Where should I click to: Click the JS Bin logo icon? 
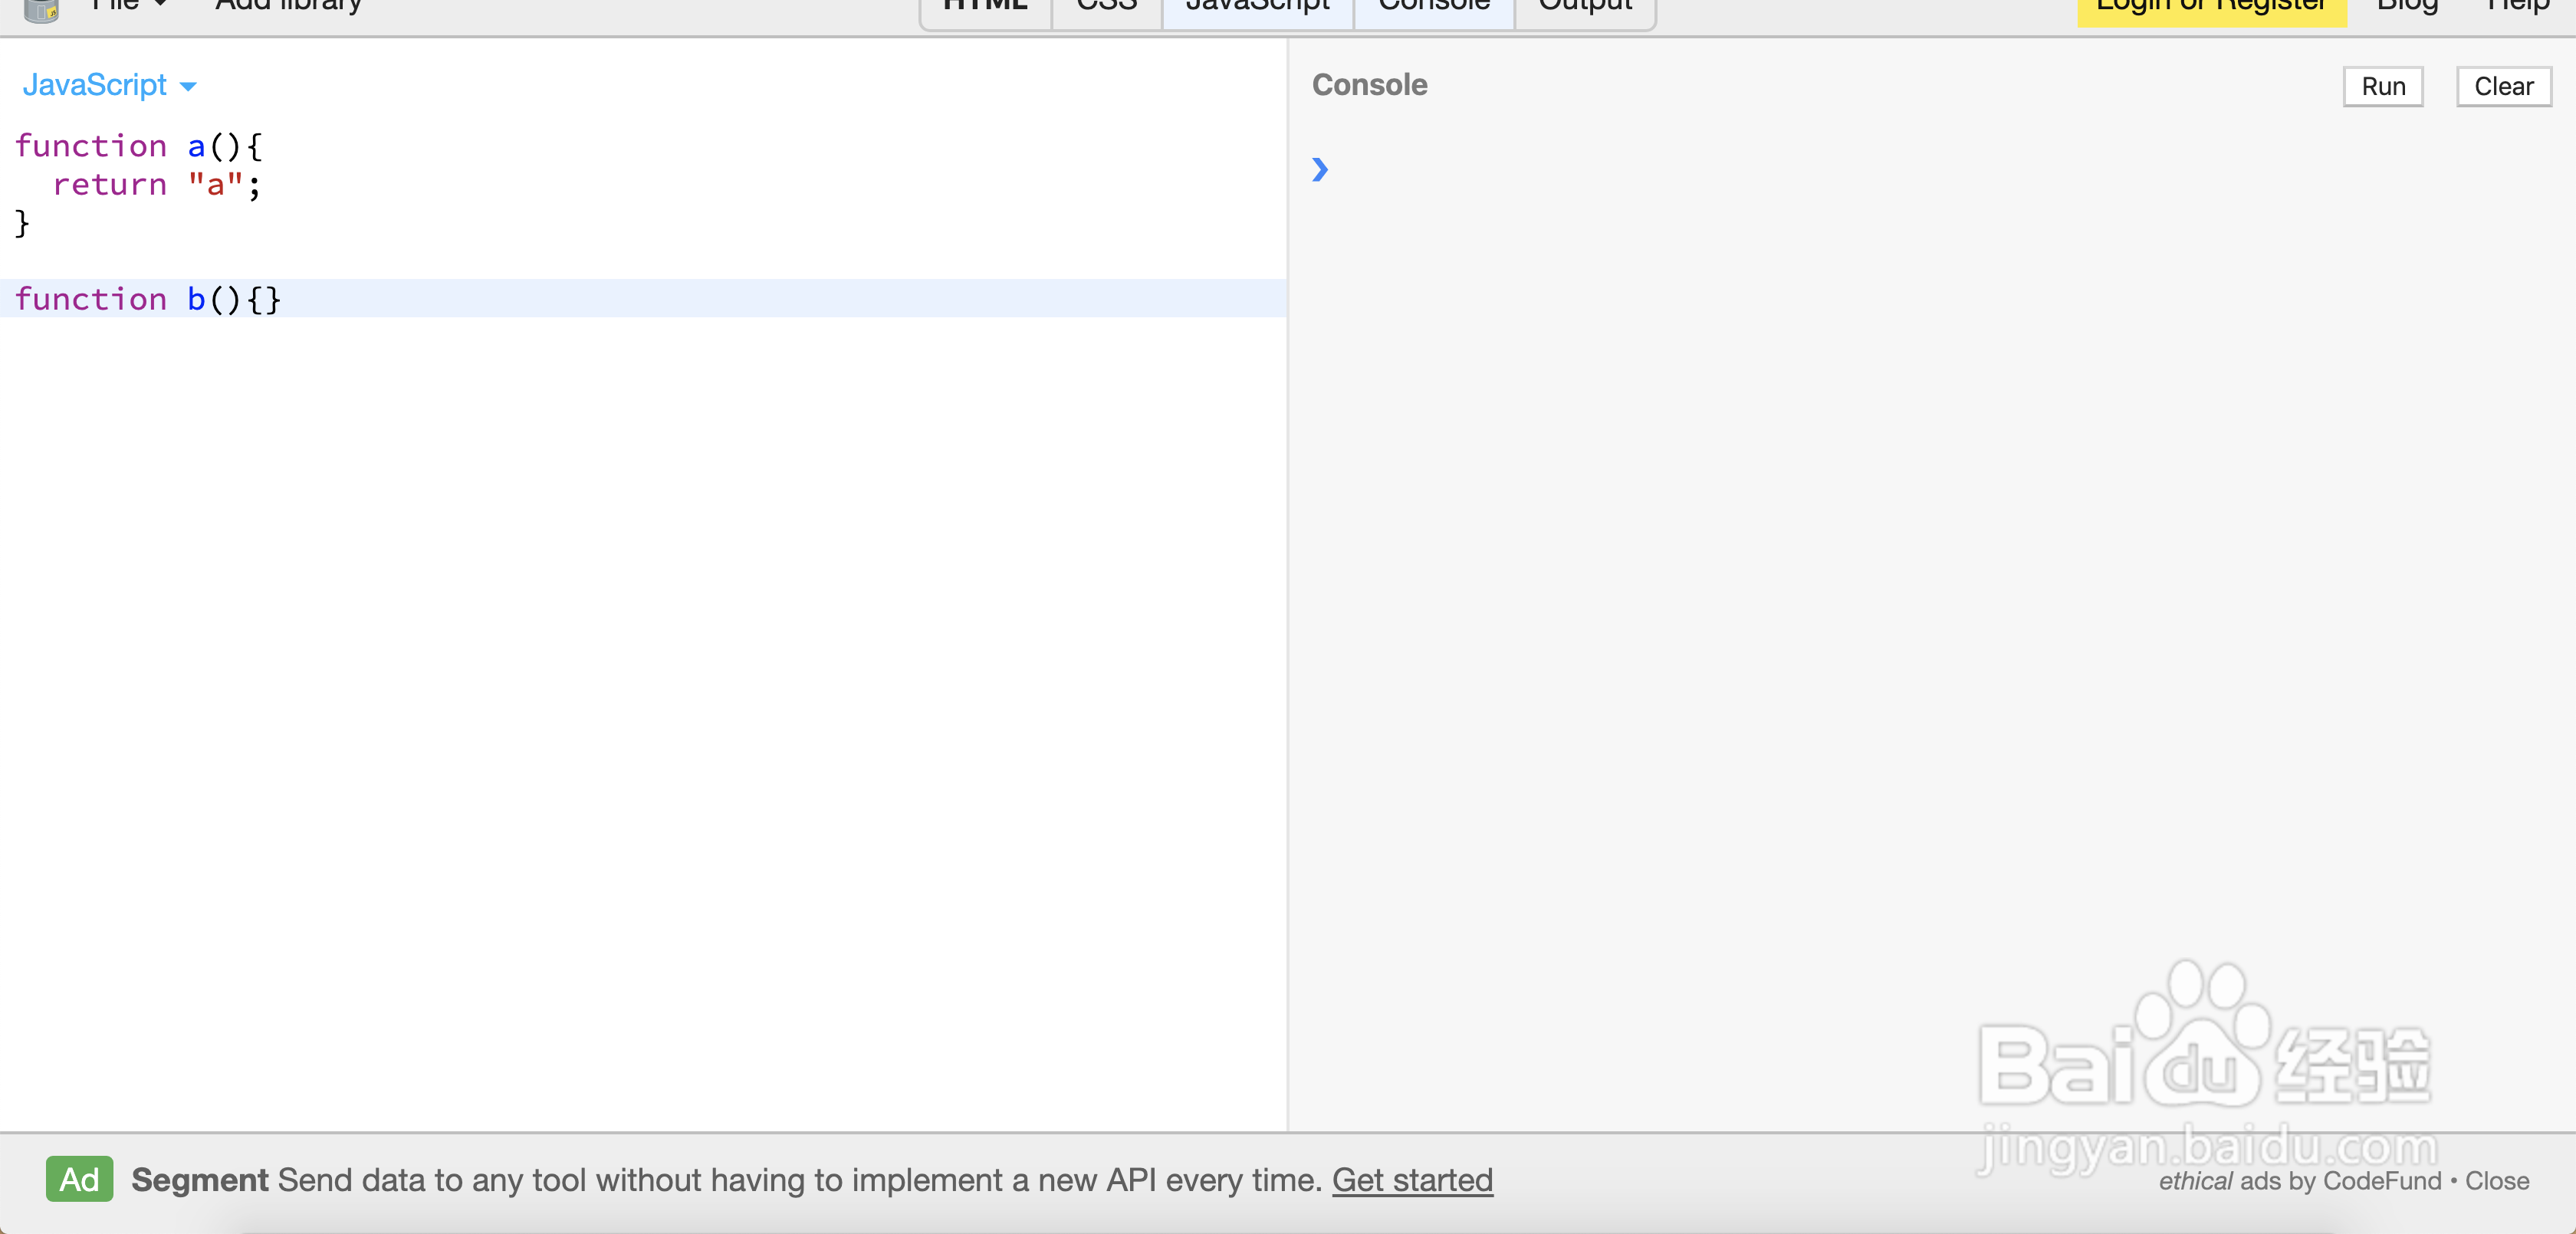pos(41,9)
